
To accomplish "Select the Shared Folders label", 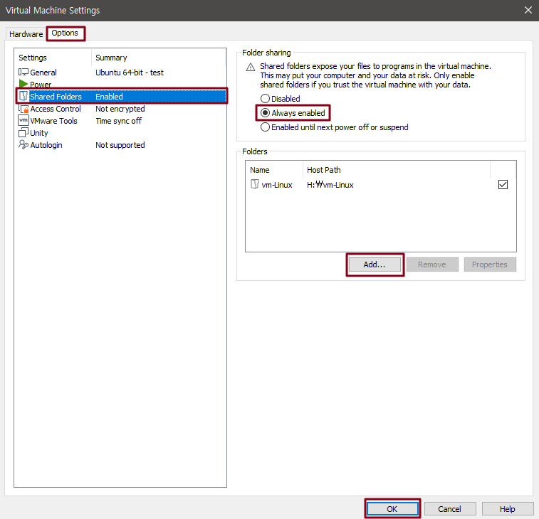I will [x=56, y=97].
